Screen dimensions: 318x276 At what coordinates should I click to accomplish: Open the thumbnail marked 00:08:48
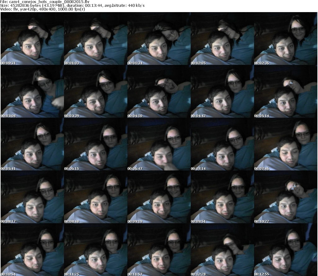pos(96,197)
